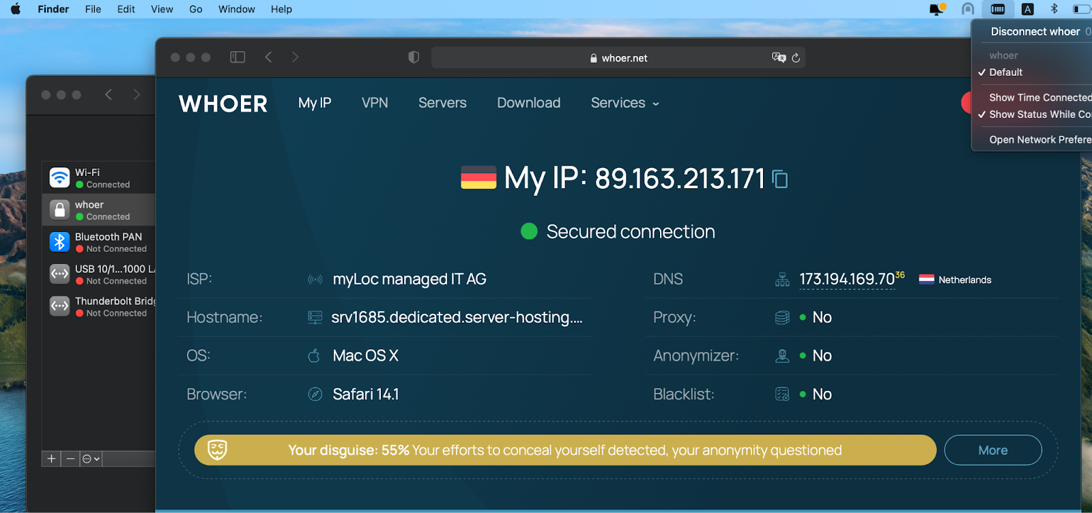The image size is (1092, 513).
Task: Open network service action dropdown
Action: pos(91,458)
